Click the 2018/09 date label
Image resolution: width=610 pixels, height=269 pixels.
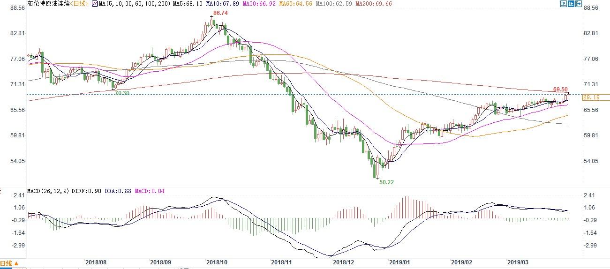pos(162,263)
